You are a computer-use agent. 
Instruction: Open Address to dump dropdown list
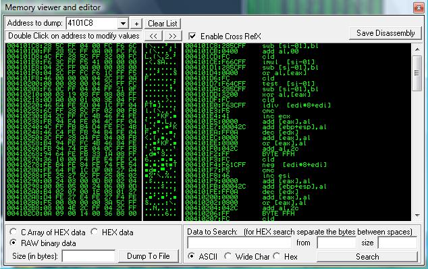[x=123, y=24]
